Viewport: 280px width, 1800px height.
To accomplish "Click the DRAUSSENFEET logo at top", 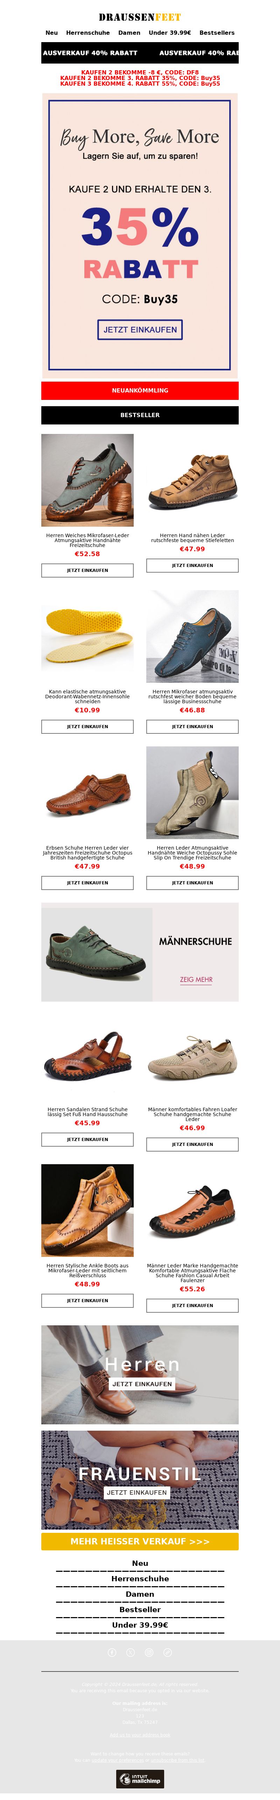I will pyautogui.click(x=140, y=17).
